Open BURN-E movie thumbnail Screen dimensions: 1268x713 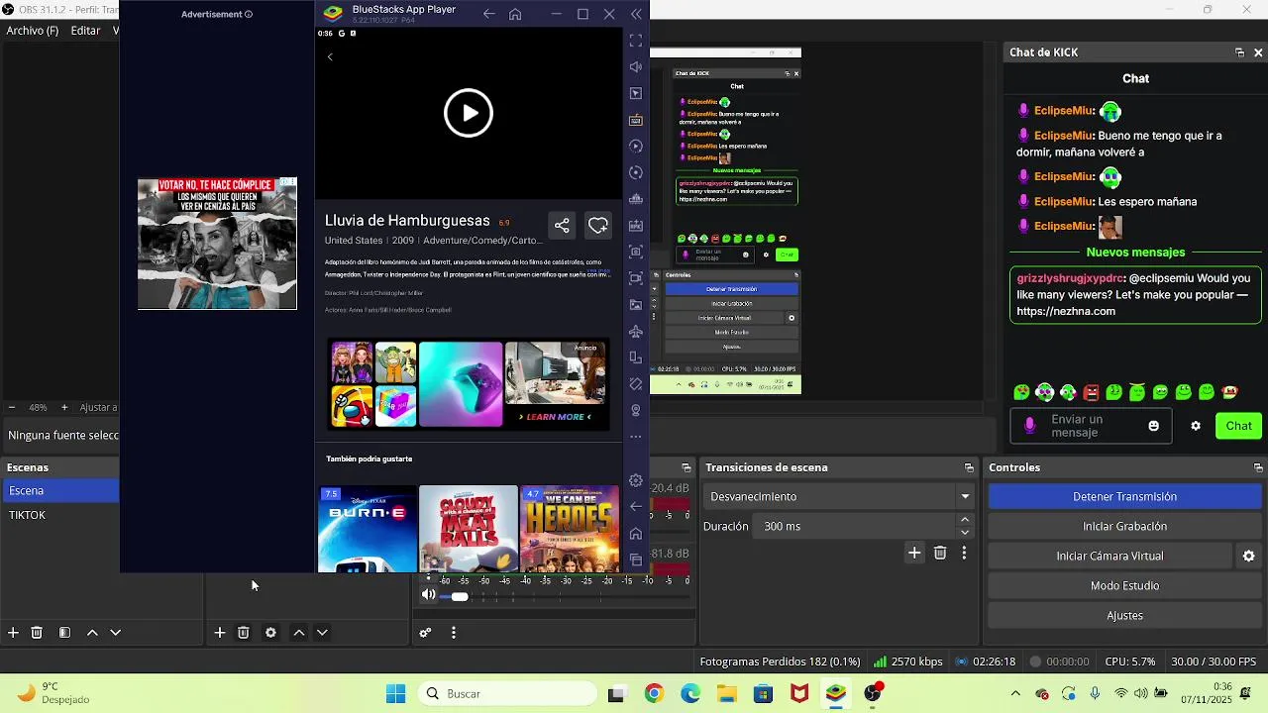[x=368, y=529]
